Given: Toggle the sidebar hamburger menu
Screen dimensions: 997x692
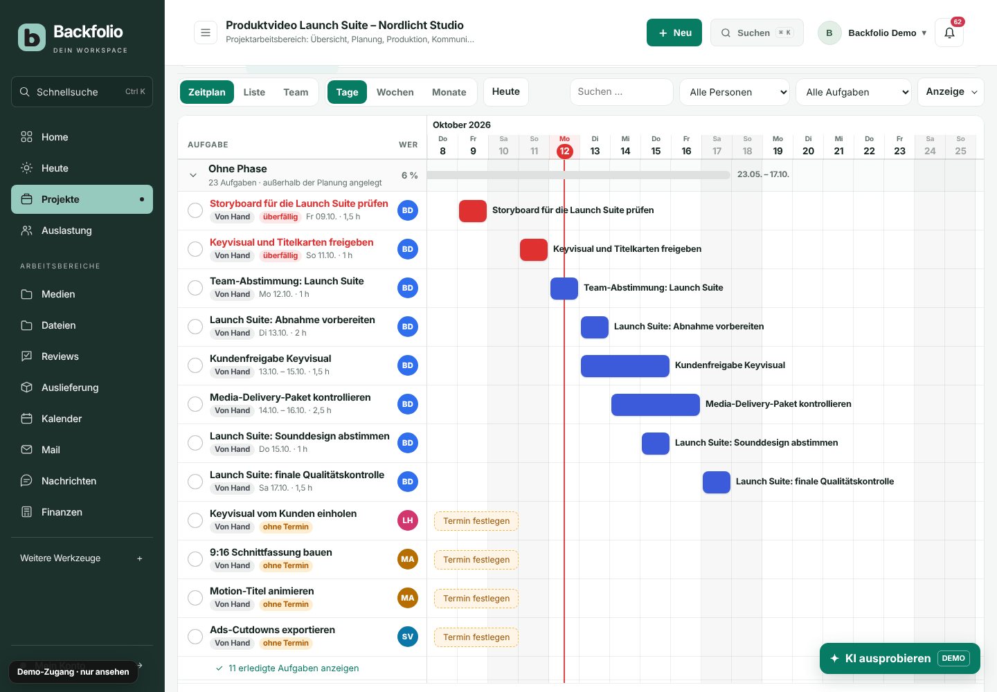Looking at the screenshot, I should 206,33.
